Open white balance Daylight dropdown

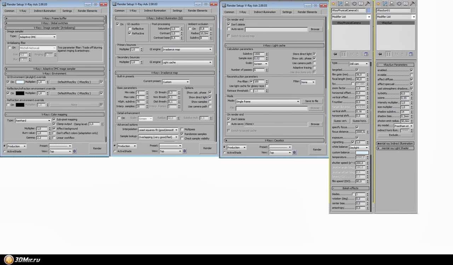coord(359,148)
